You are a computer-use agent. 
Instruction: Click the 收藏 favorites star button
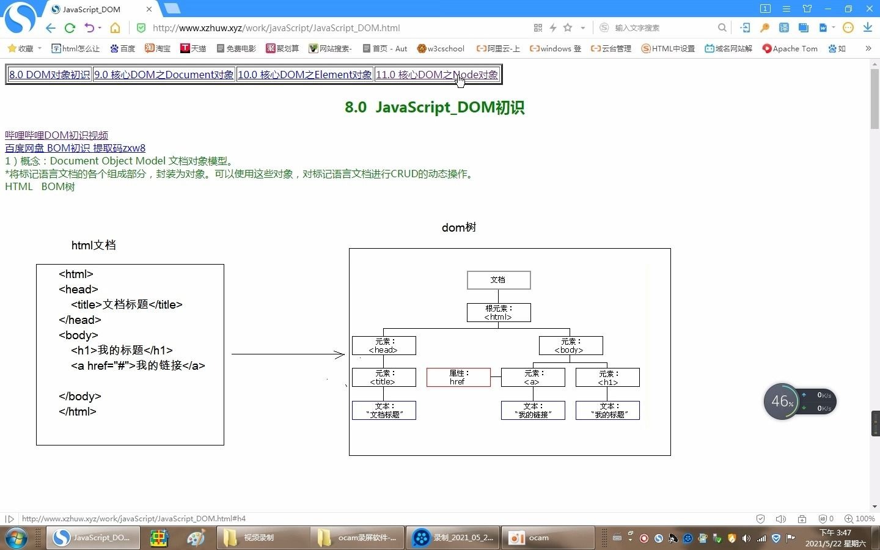[x=20, y=48]
